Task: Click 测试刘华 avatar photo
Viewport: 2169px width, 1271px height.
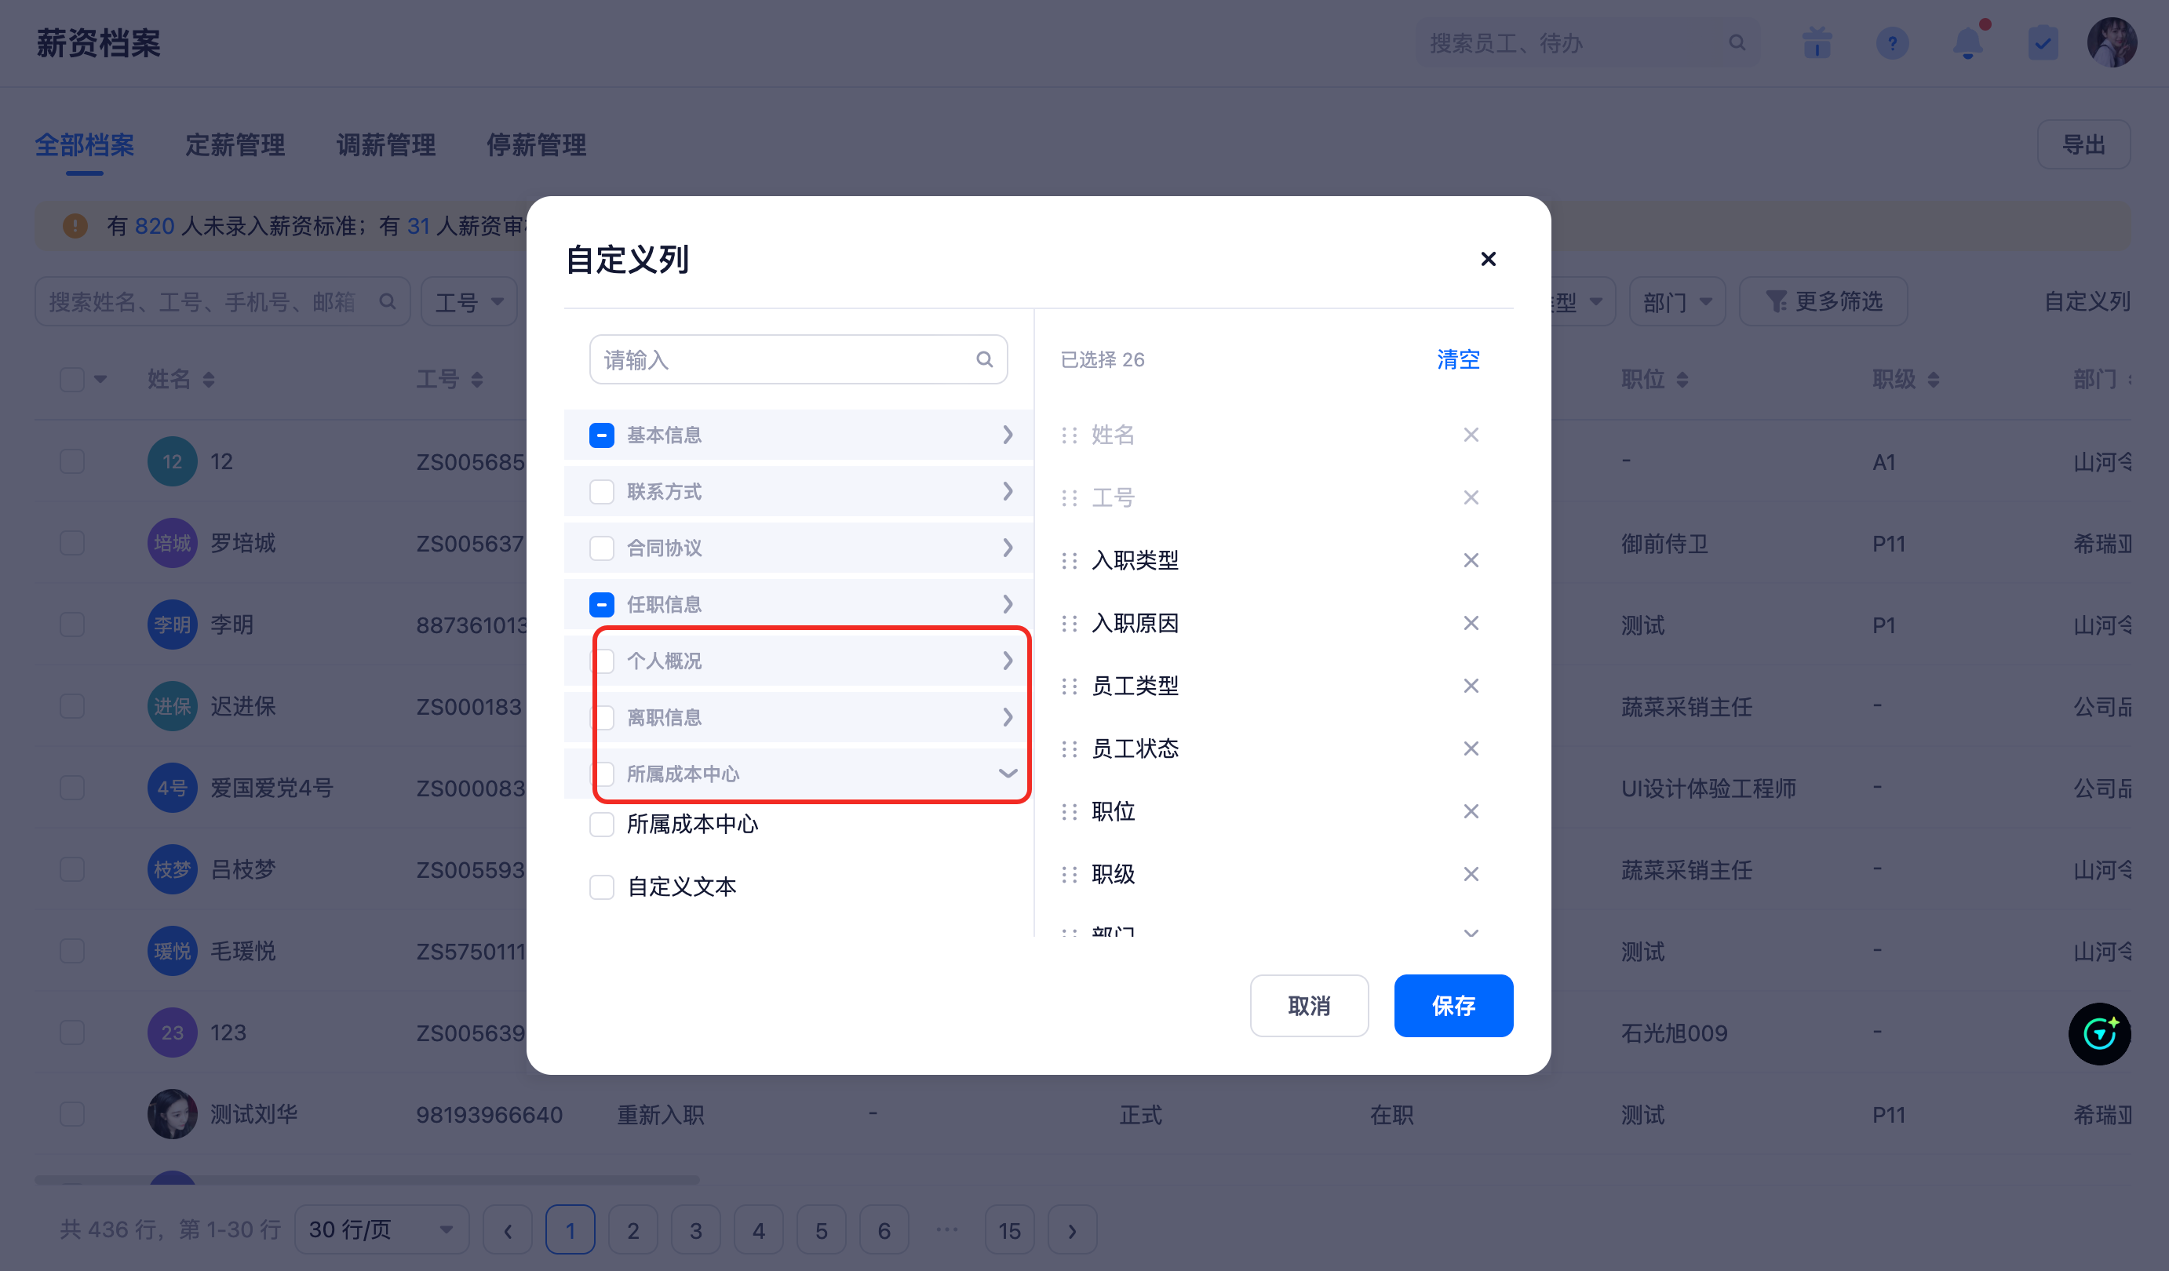Action: point(172,1114)
